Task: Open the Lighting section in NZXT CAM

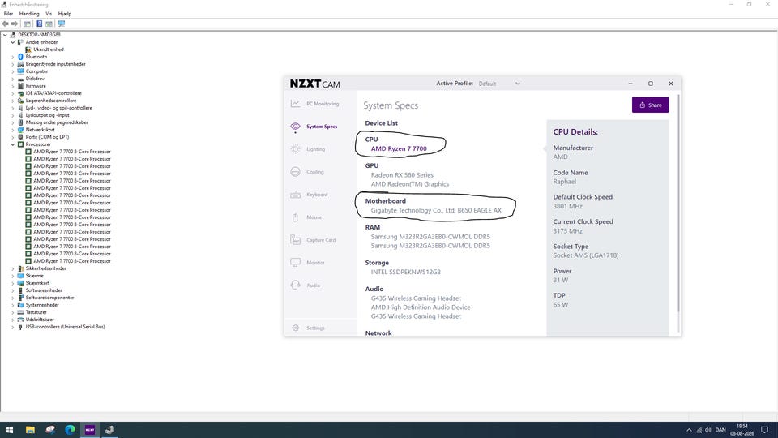Action: click(x=308, y=149)
